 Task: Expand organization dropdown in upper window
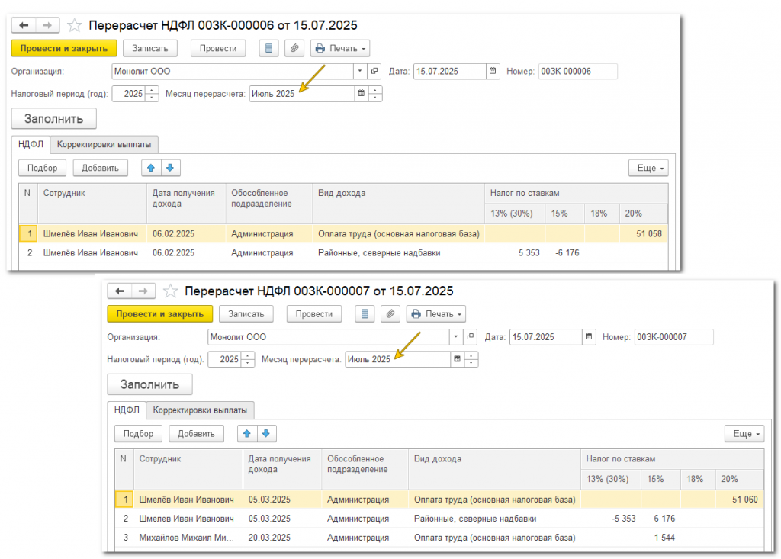(x=360, y=71)
